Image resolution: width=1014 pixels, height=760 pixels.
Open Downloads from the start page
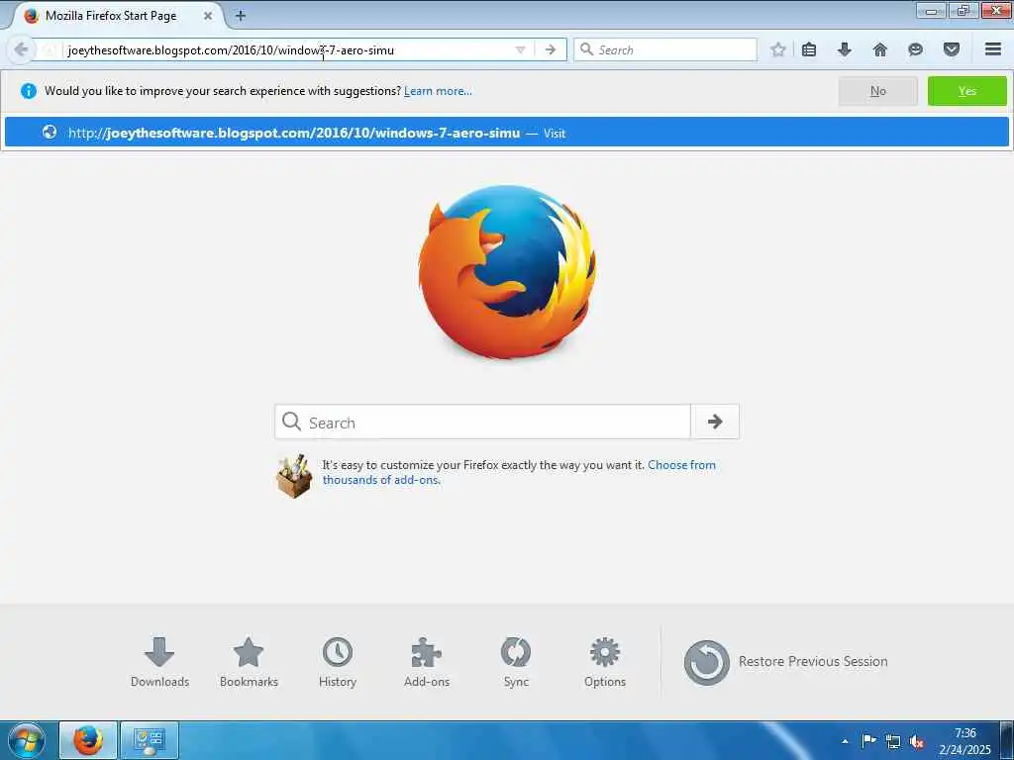tap(159, 662)
